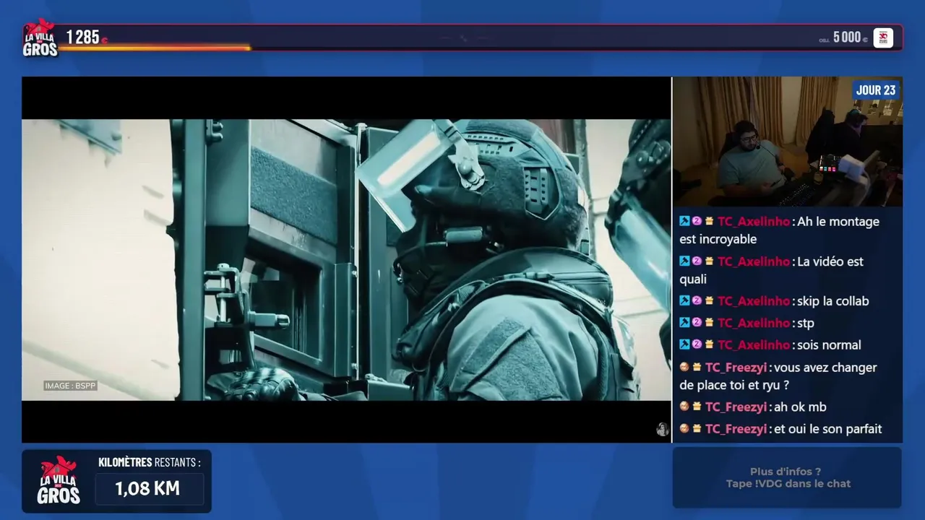Click TC_Axelinho's name on 'Ah le montage' message
Image resolution: width=925 pixels, height=520 pixels.
coord(754,222)
